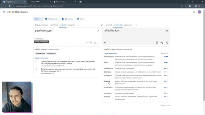The width and height of the screenshot is (205, 115).
Task: Select the Документы mode tab
Action: coord(68,19)
